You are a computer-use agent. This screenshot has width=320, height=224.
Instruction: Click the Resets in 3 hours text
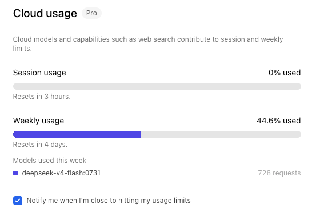click(x=42, y=97)
